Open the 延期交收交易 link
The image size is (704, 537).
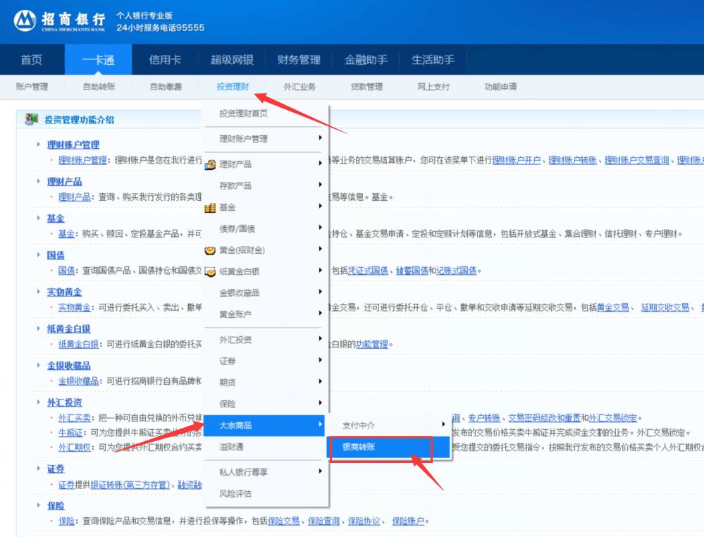tap(665, 307)
